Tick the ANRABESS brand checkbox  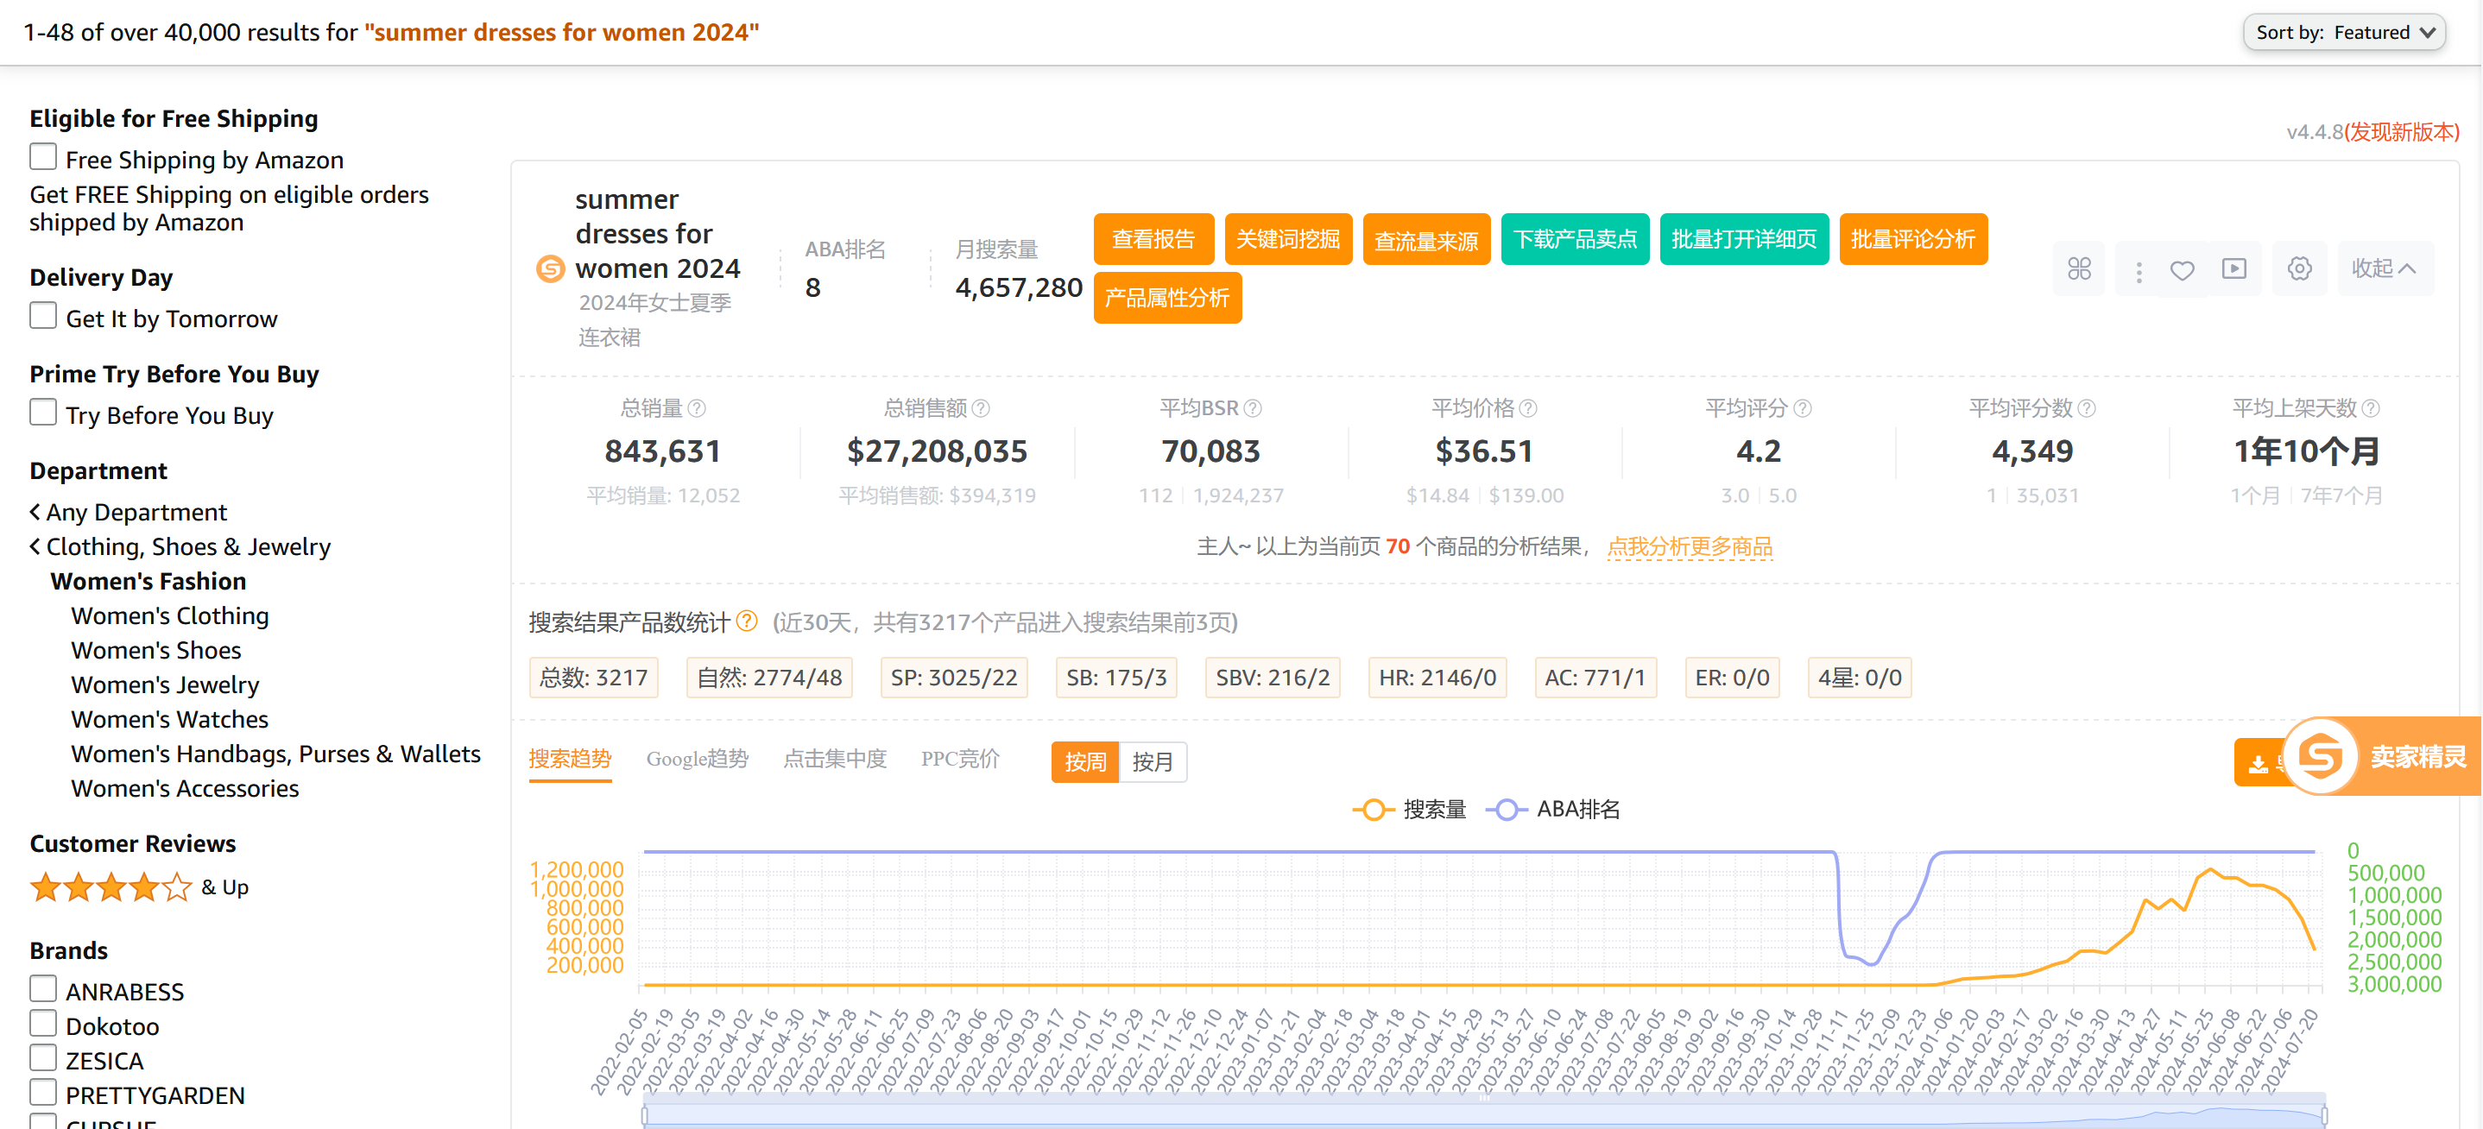[x=43, y=989]
